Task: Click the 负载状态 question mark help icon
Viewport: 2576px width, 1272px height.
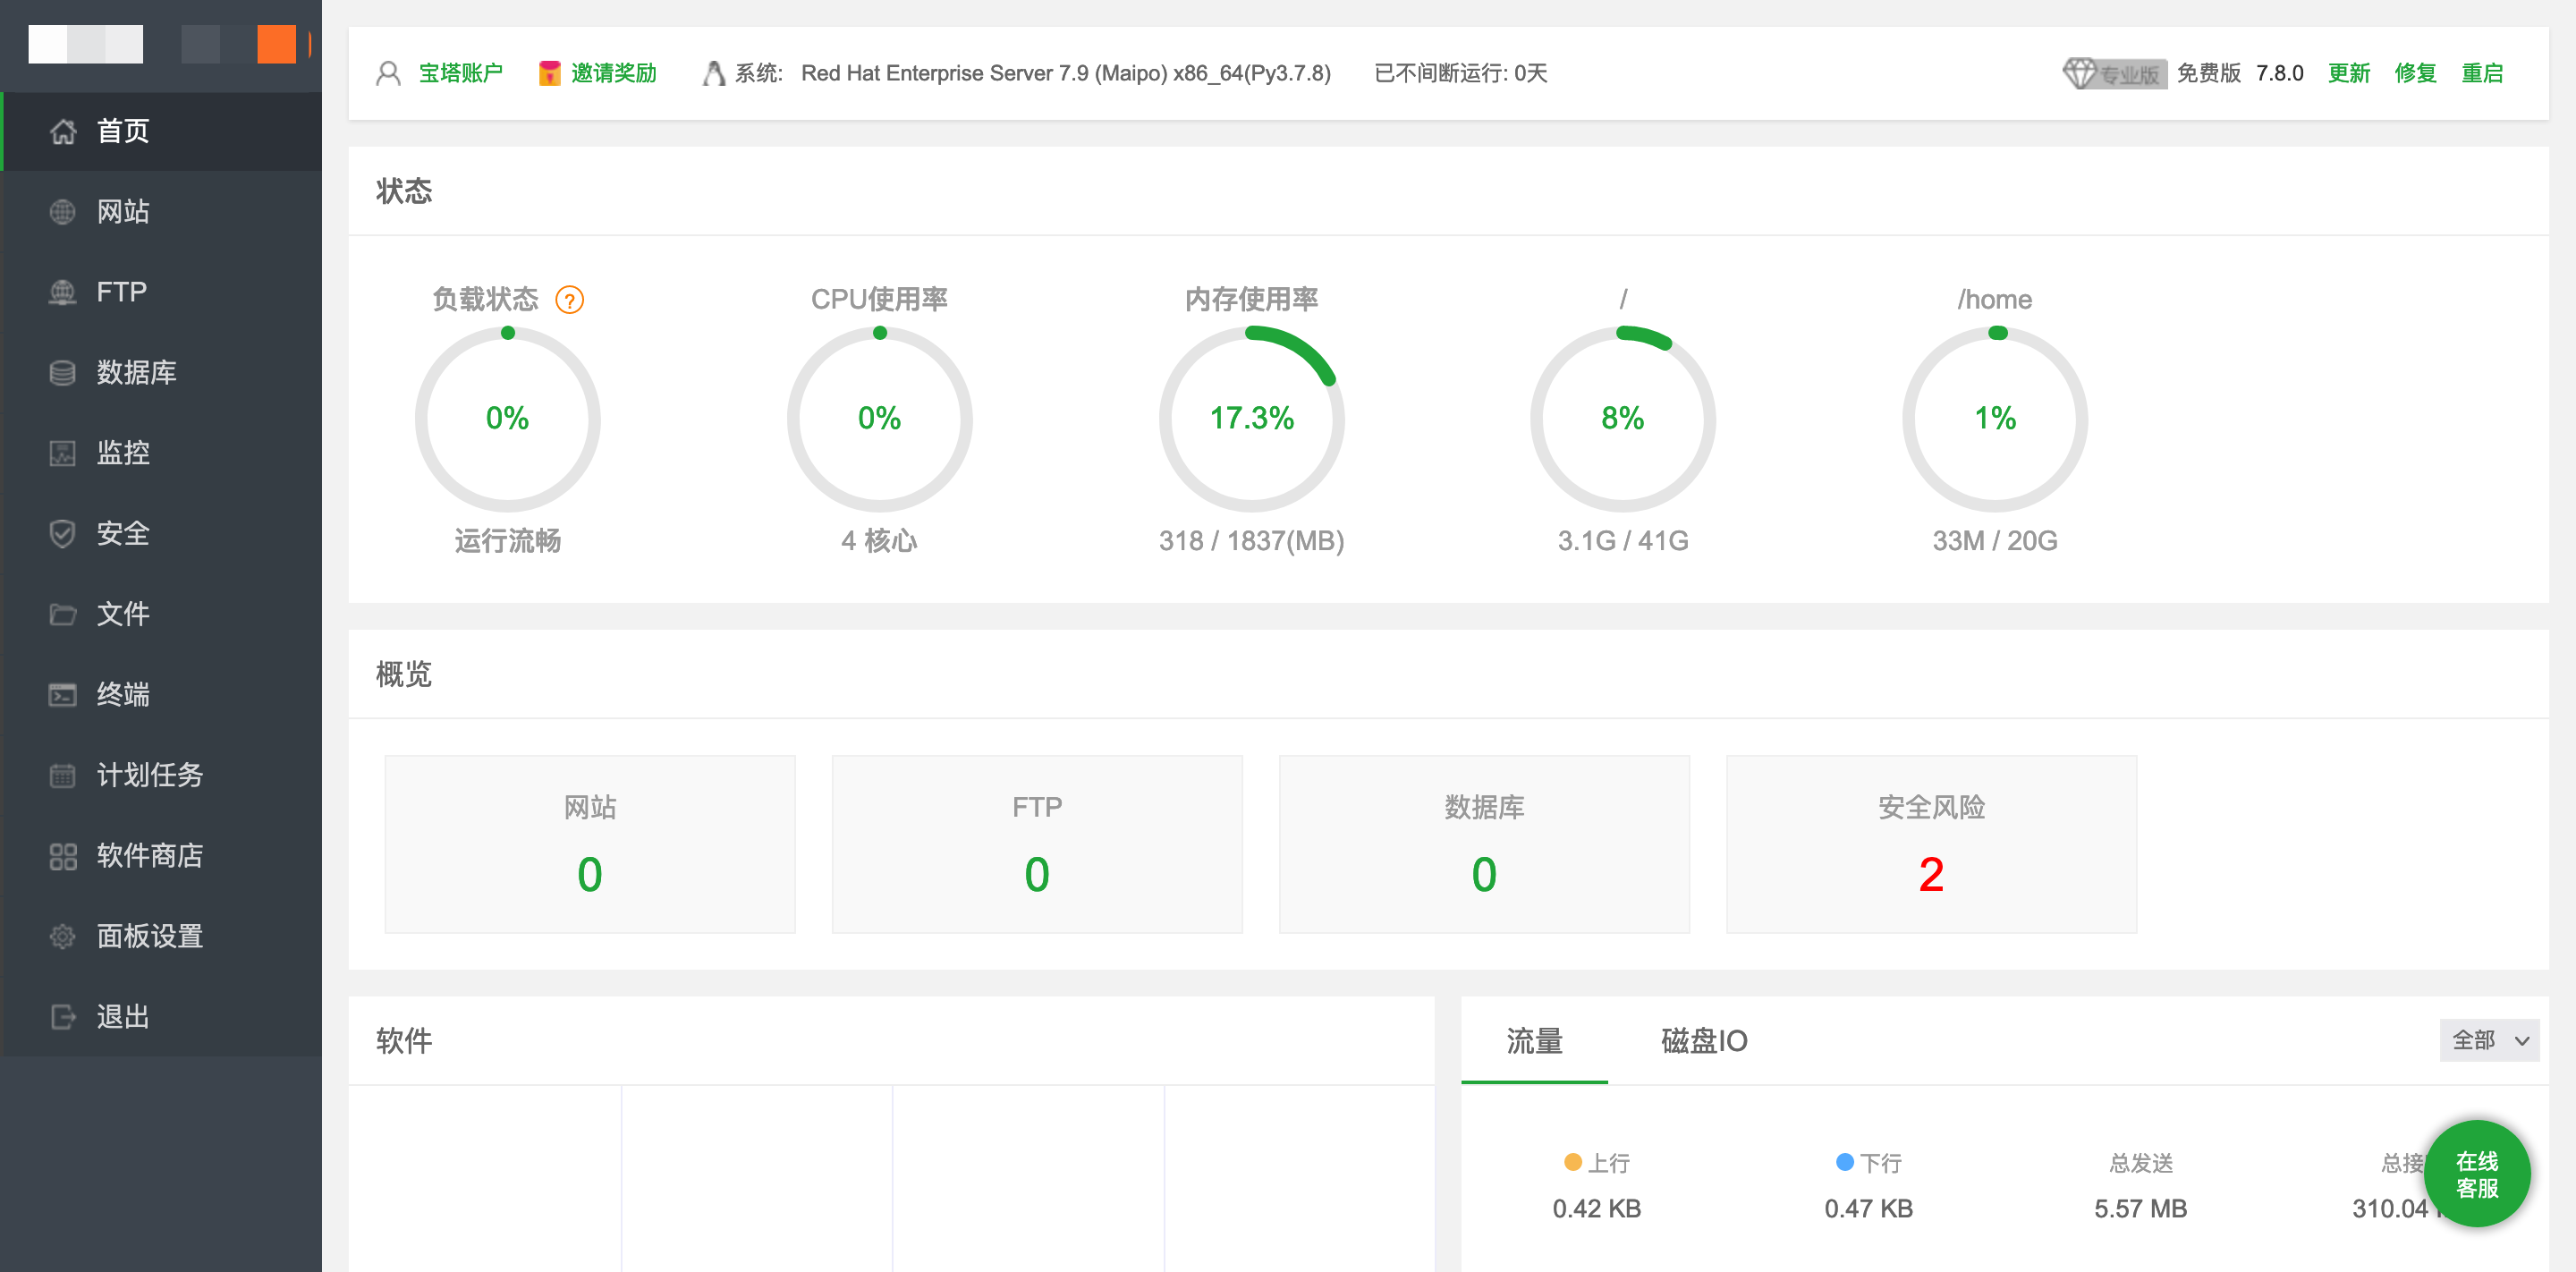Action: pyautogui.click(x=569, y=299)
